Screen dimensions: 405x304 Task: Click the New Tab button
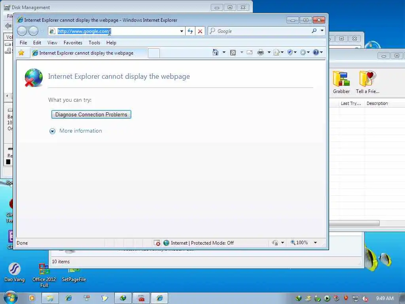(x=154, y=53)
